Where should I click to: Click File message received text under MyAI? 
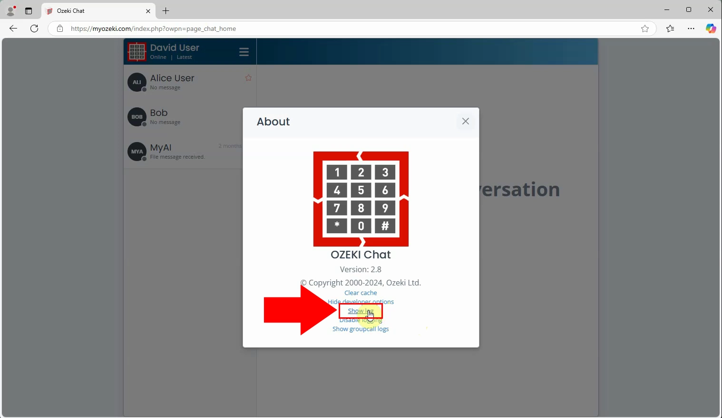point(177,157)
